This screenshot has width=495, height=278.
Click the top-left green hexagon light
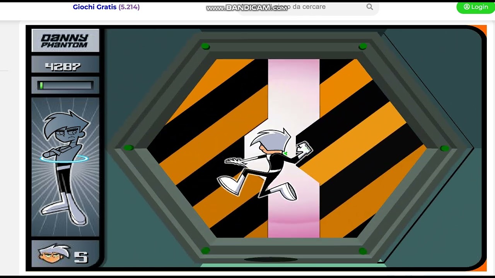205,47
